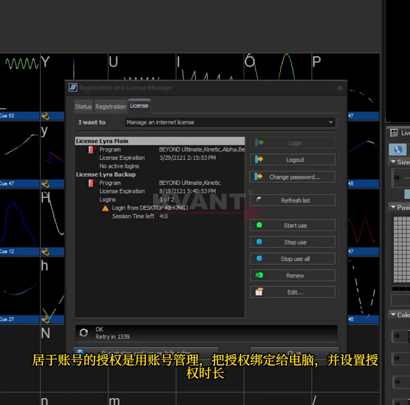Select the License Lyra Main row
Screen dimensions: 410x405
point(160,141)
